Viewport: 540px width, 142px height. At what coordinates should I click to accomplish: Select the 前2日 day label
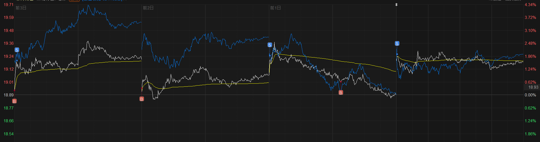[148, 8]
